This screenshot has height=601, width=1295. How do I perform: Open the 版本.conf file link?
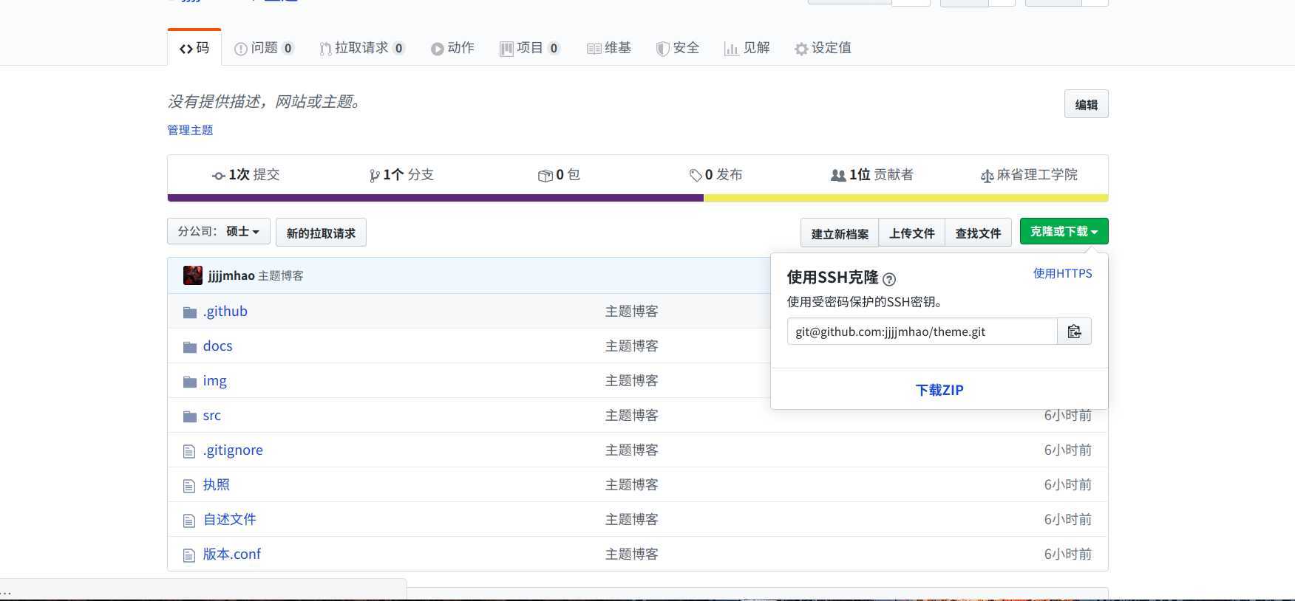point(232,554)
